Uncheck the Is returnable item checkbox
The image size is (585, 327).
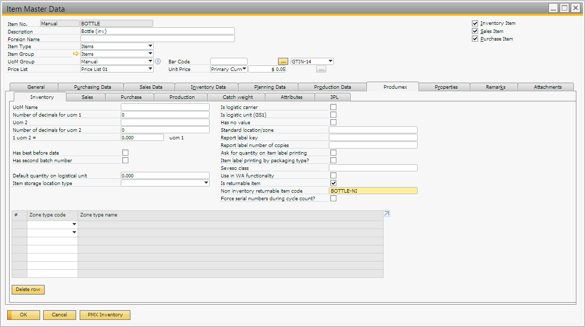[x=333, y=183]
